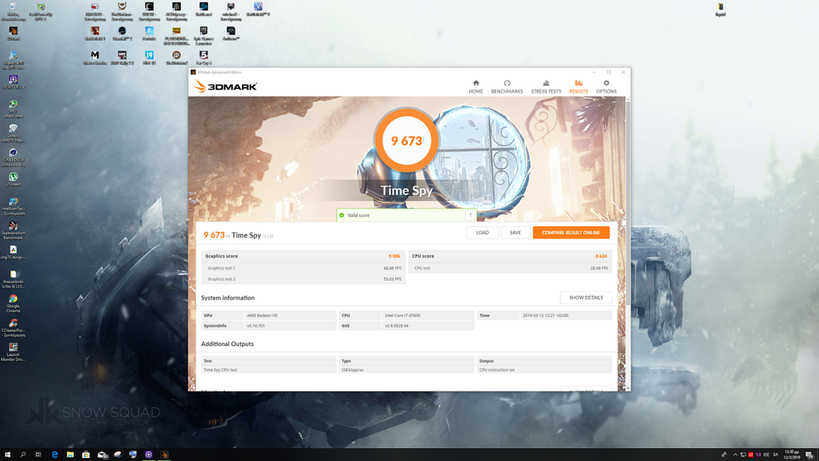The height and width of the screenshot is (461, 819).
Task: Click the taskbar search icon
Action: pyautogui.click(x=23, y=455)
